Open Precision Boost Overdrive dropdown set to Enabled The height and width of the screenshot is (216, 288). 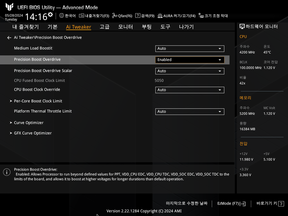pos(190,60)
